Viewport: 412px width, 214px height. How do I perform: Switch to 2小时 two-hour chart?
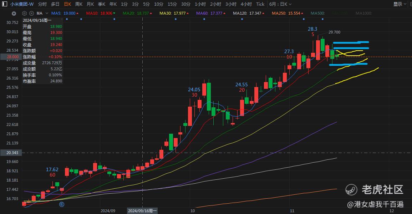click(215, 4)
